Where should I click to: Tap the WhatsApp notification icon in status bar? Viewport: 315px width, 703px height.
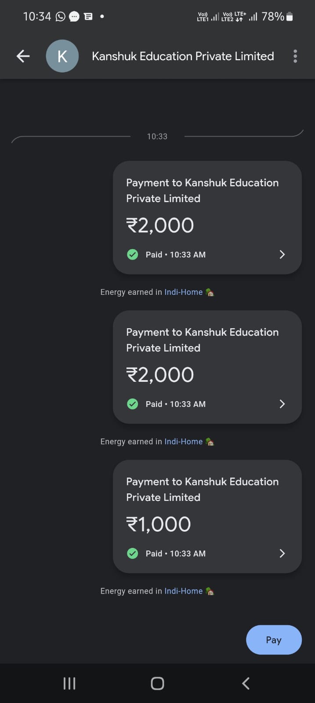tap(60, 17)
